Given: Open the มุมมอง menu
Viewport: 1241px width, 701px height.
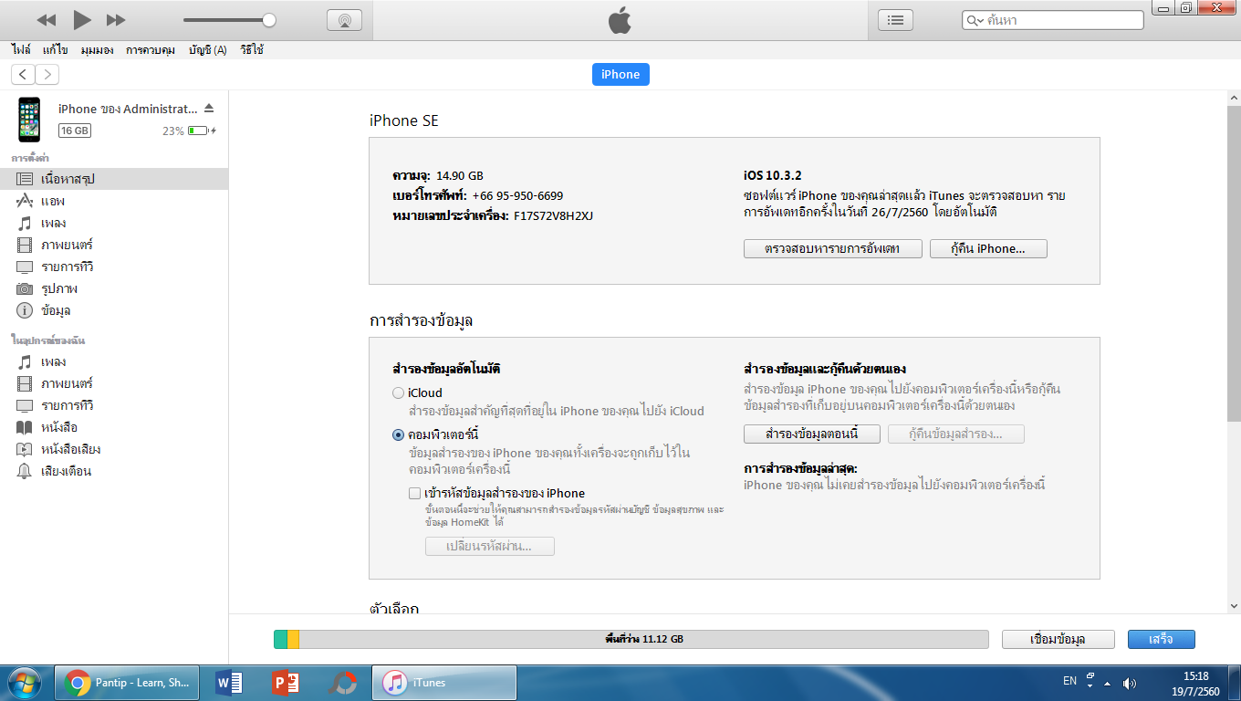Looking at the screenshot, I should tap(97, 50).
